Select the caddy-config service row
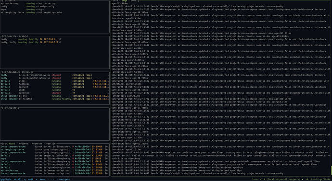332x181 pixels. click(x=55, y=42)
